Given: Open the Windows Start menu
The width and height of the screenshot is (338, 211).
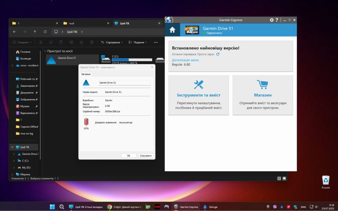Looking at the screenshot, I should point(52,207).
